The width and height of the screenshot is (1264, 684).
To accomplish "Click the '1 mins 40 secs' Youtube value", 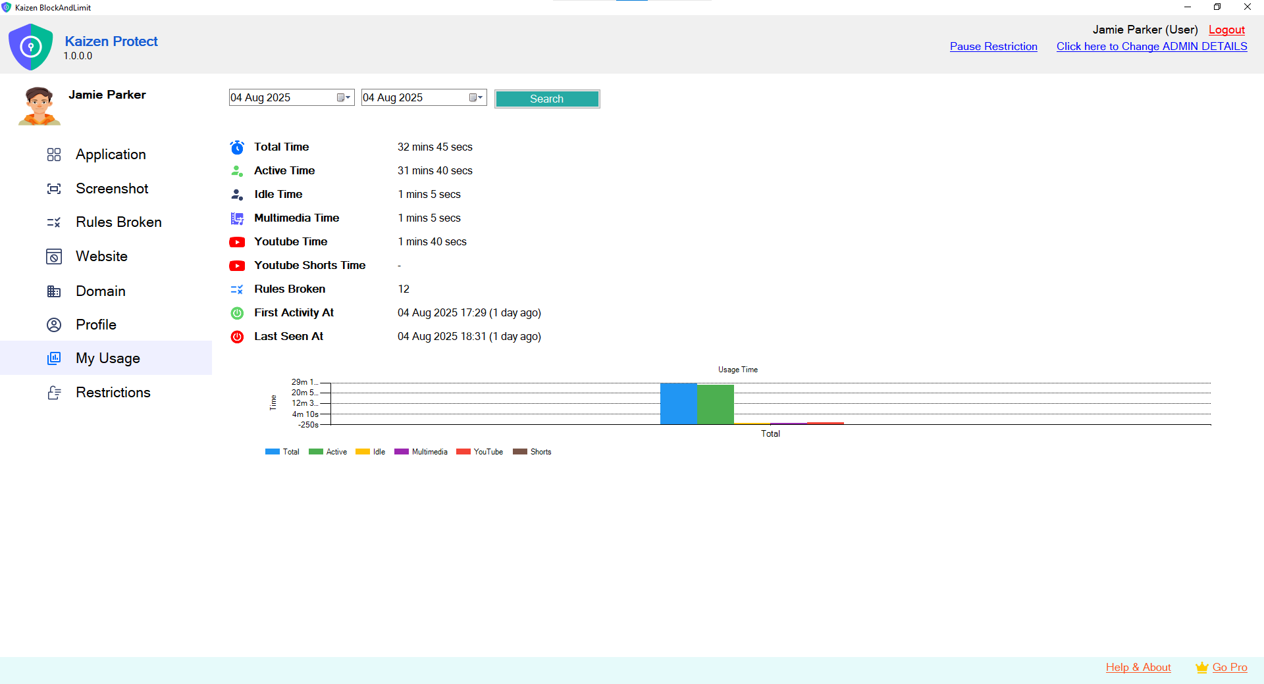I will point(433,242).
